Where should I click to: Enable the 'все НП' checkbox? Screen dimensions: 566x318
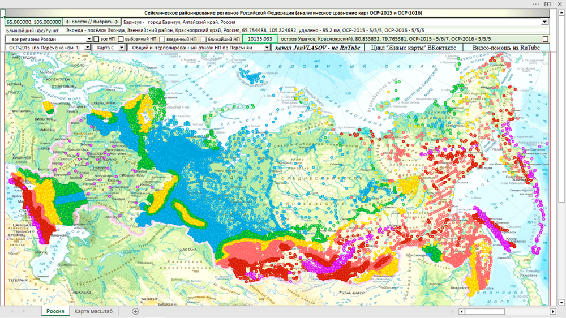pos(96,39)
